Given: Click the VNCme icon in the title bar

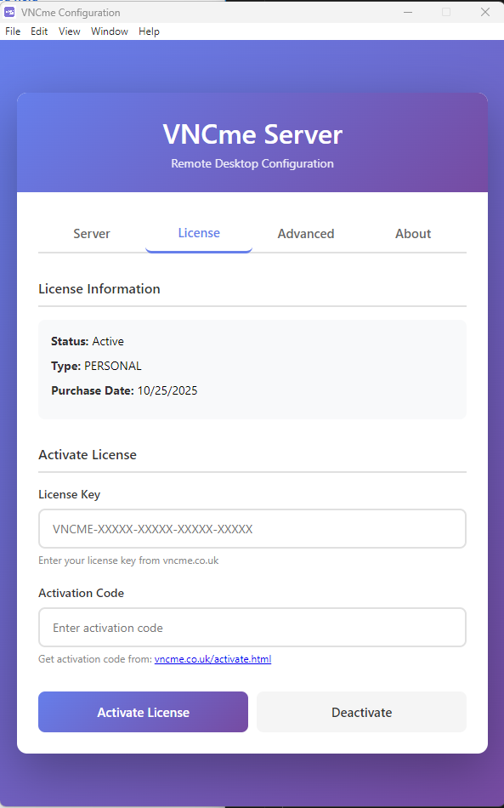Looking at the screenshot, I should coord(10,12).
